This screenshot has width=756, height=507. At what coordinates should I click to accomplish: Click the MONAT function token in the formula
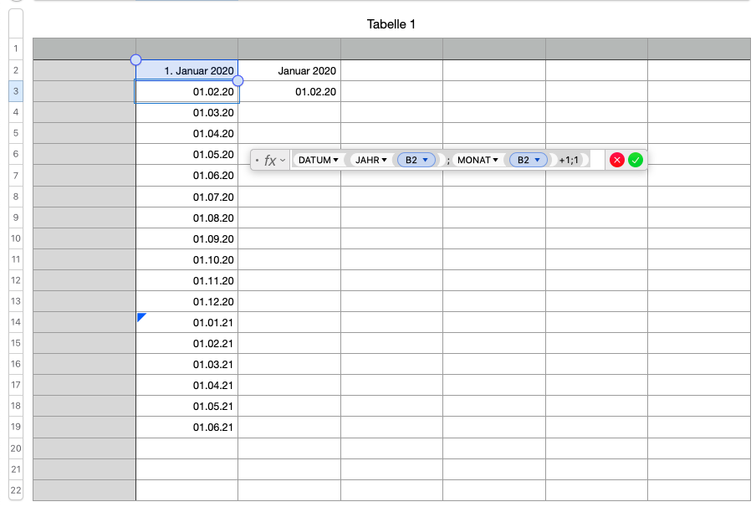pyautogui.click(x=477, y=160)
